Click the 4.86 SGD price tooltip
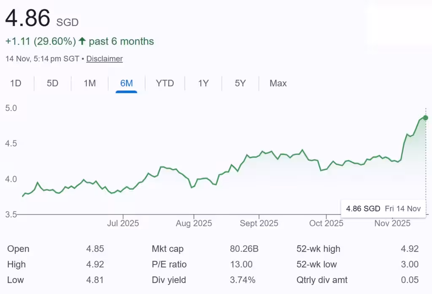The image size is (432, 294). (x=383, y=208)
